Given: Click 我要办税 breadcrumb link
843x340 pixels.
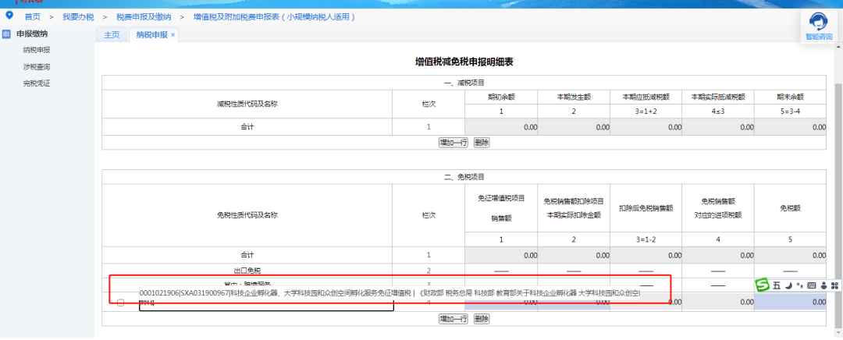Looking at the screenshot, I should (78, 16).
